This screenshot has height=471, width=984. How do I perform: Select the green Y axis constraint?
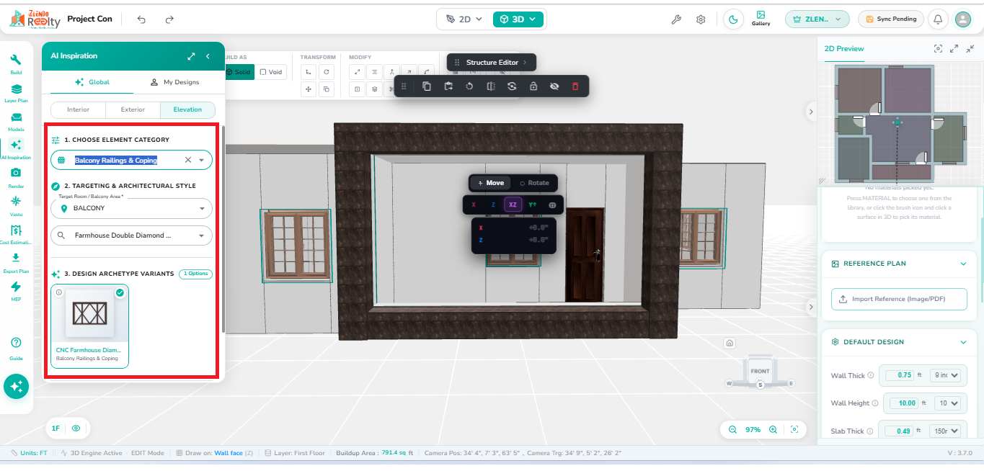tap(532, 205)
